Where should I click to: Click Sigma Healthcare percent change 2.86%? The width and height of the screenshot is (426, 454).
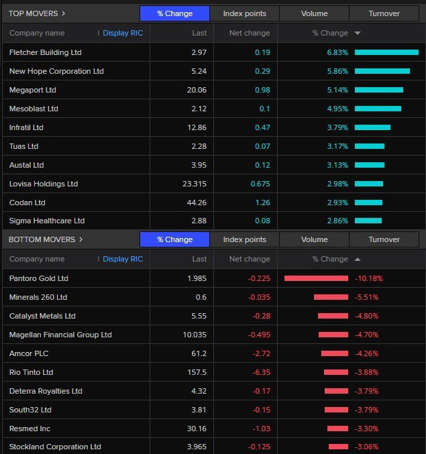337,221
